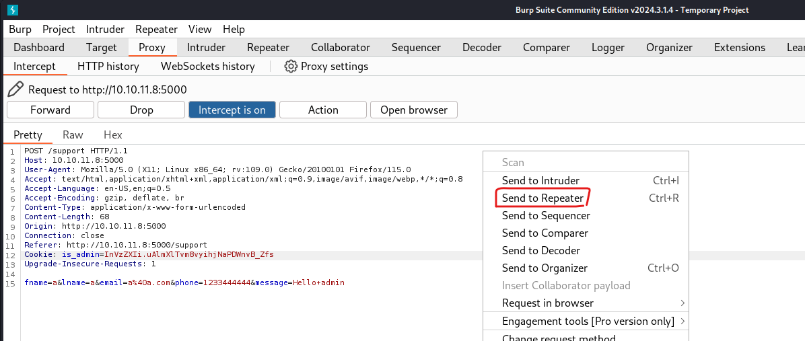This screenshot has height=341, width=805.
Task: Switch to the Repeater tool tab
Action: coord(268,48)
